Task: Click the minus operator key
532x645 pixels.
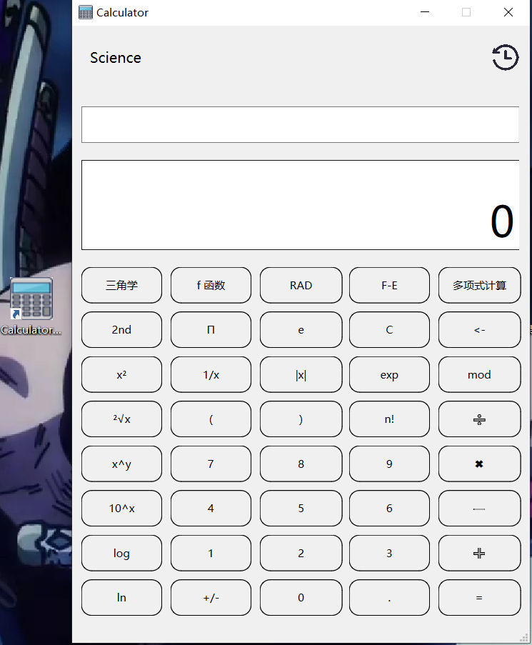Action: [479, 509]
